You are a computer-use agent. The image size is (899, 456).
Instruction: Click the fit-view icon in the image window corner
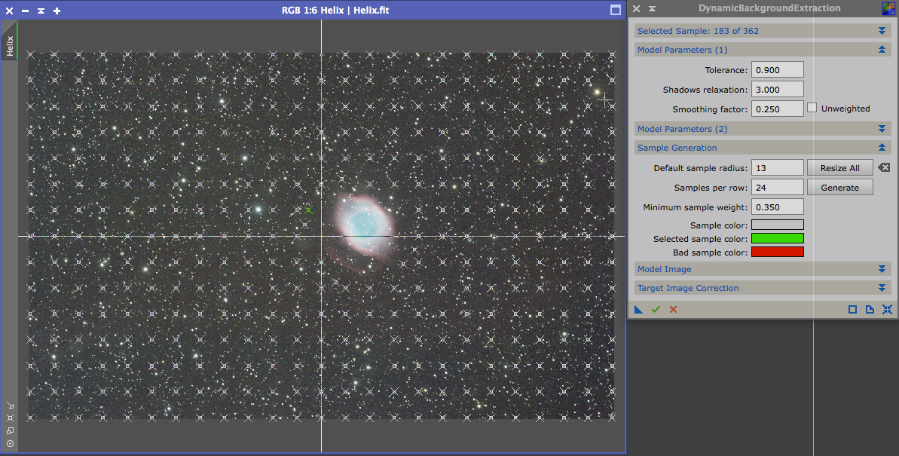[11, 418]
